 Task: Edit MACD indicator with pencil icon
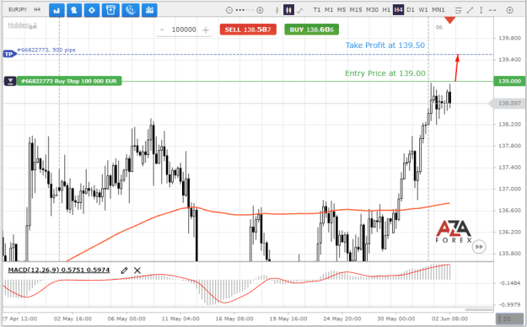coord(124,271)
